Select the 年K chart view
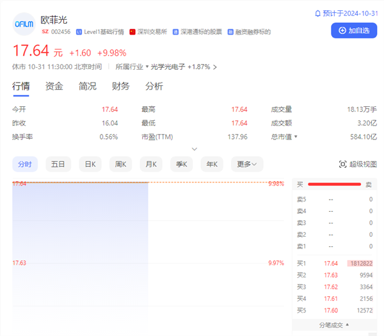The height and width of the screenshot is (336, 384). tap(212, 164)
